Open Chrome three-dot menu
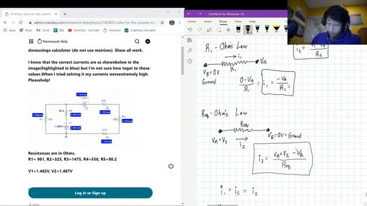 (179, 23)
